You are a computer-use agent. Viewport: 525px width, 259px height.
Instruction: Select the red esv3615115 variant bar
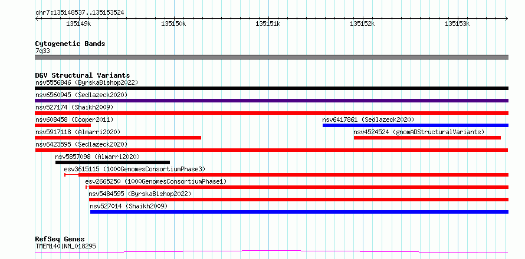click(287, 175)
